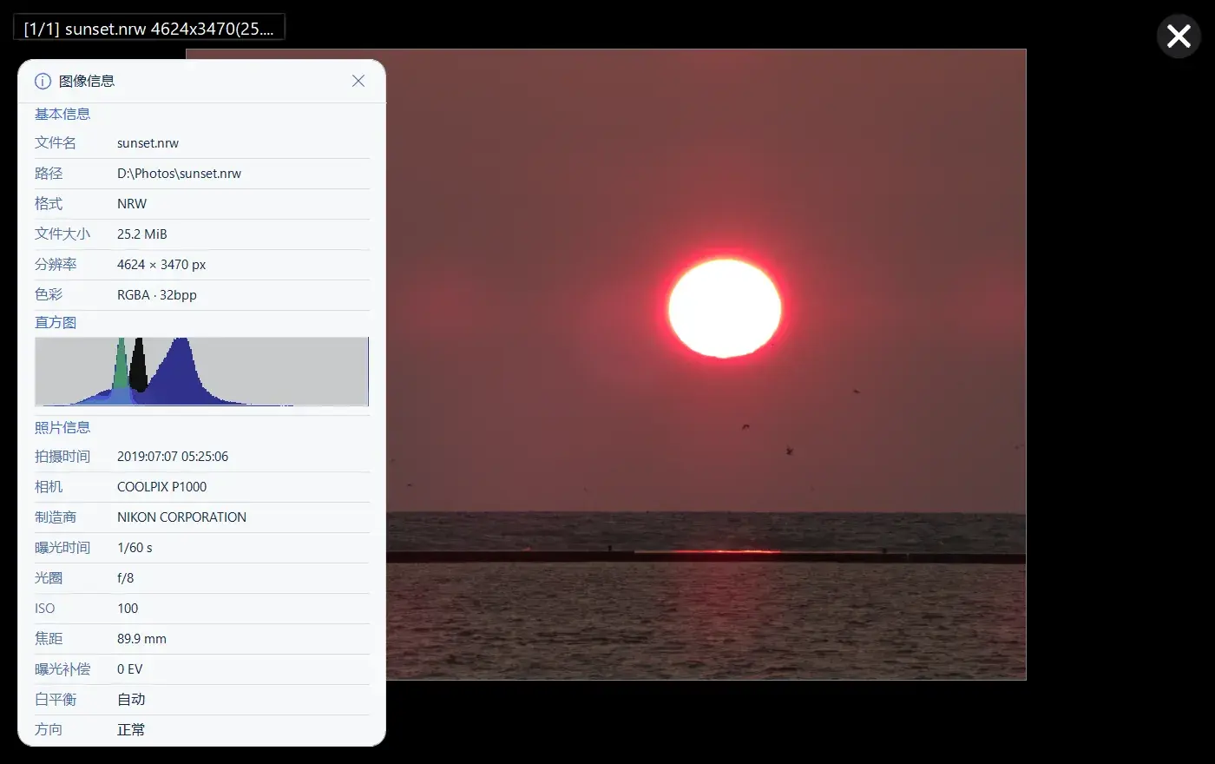Click the 基本信息 section header
The image size is (1215, 764).
[x=62, y=114]
